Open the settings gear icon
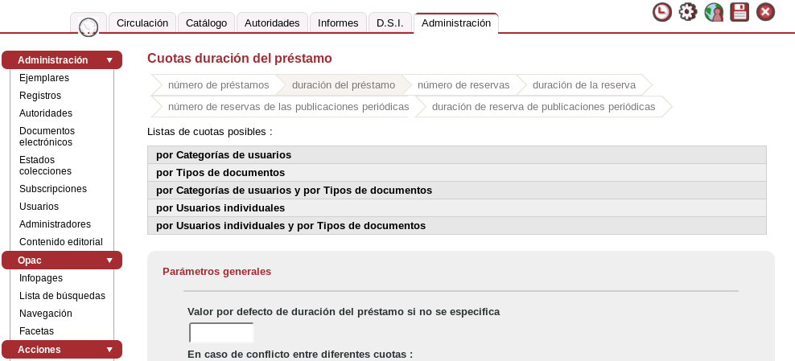Viewport: 795px width, 361px height. [688, 12]
